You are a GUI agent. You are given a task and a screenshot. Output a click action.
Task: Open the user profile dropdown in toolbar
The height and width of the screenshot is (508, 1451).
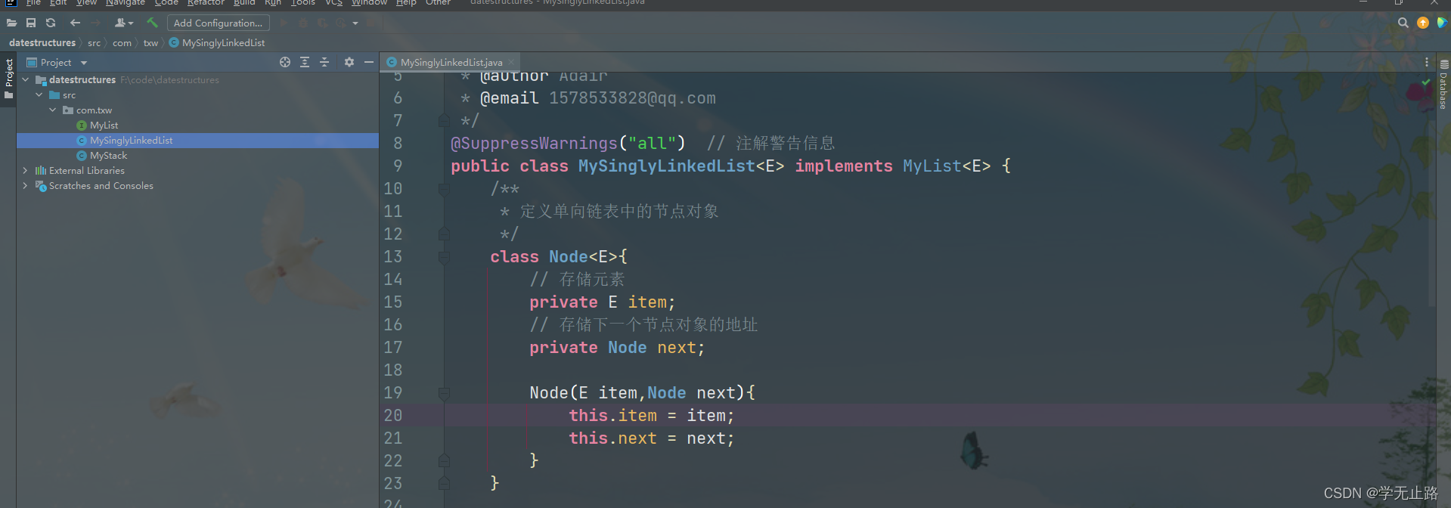123,23
